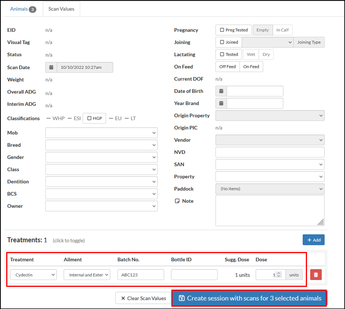This screenshot has width=345, height=309.
Task: Switch to the Animals tab
Action: click(x=19, y=9)
